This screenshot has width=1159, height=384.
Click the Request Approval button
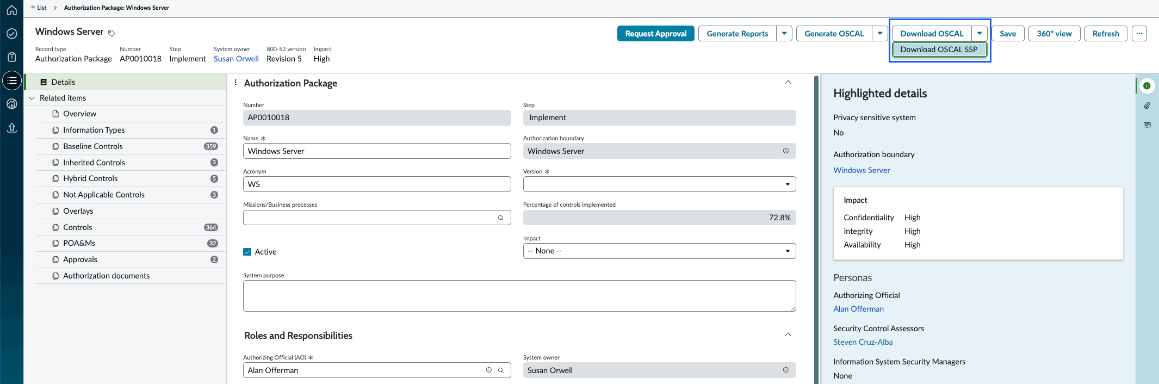(x=655, y=33)
